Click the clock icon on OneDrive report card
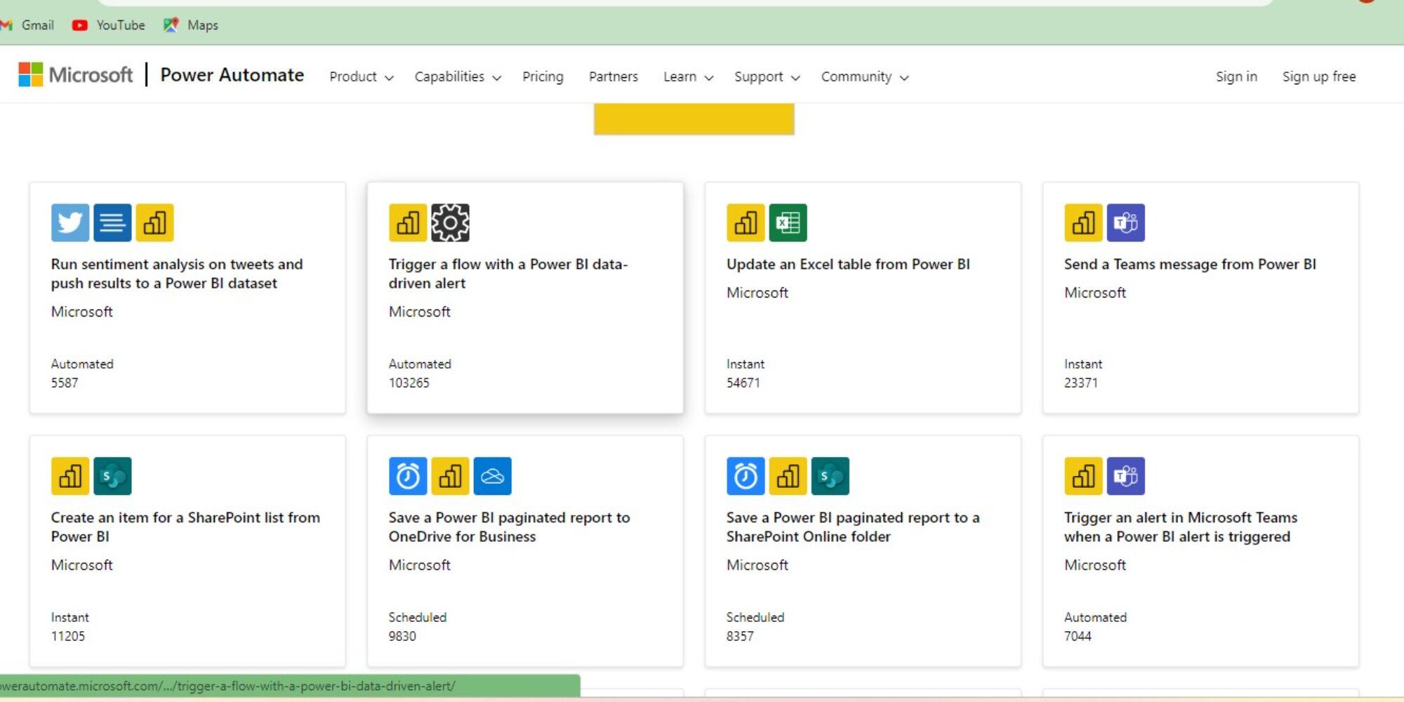This screenshot has height=702, width=1404. tap(408, 476)
